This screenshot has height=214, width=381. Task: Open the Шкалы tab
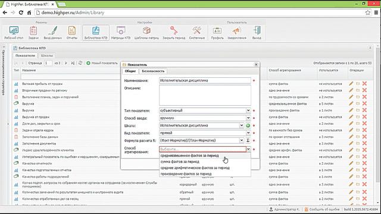pyautogui.click(x=47, y=55)
